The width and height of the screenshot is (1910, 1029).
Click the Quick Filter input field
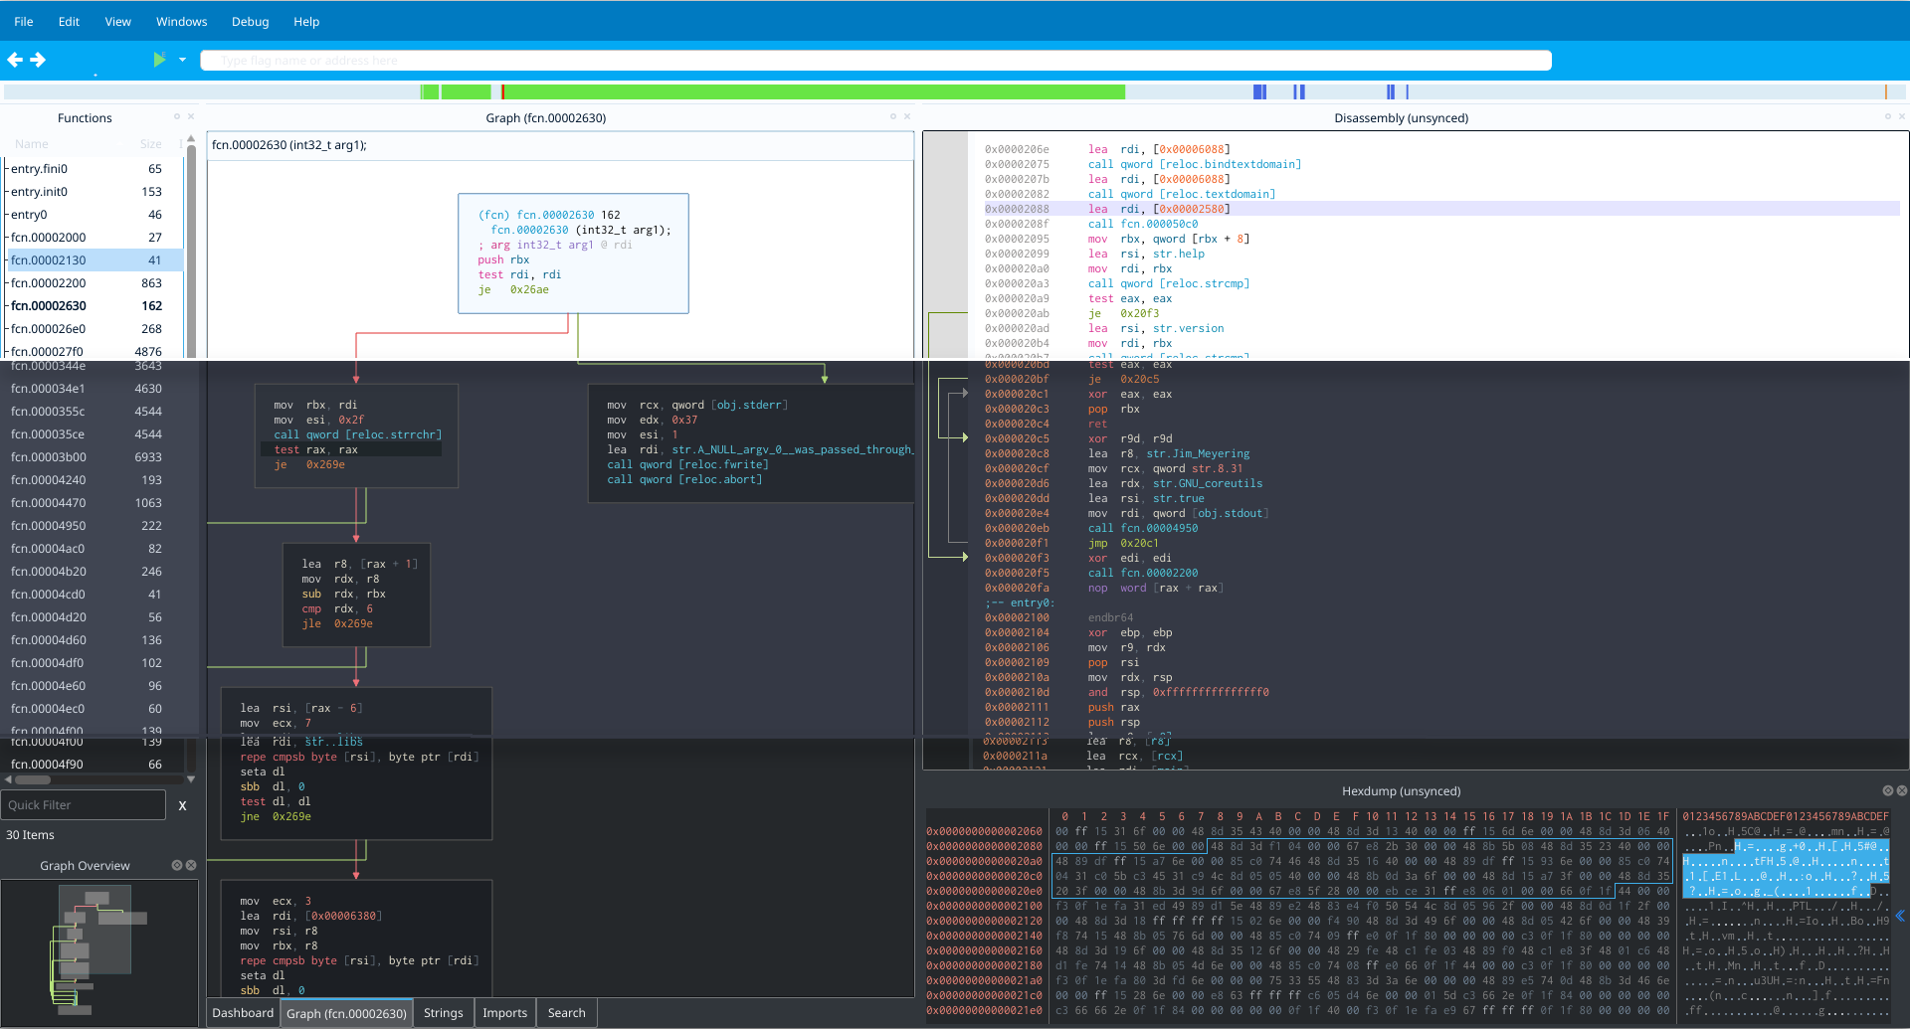point(84,805)
